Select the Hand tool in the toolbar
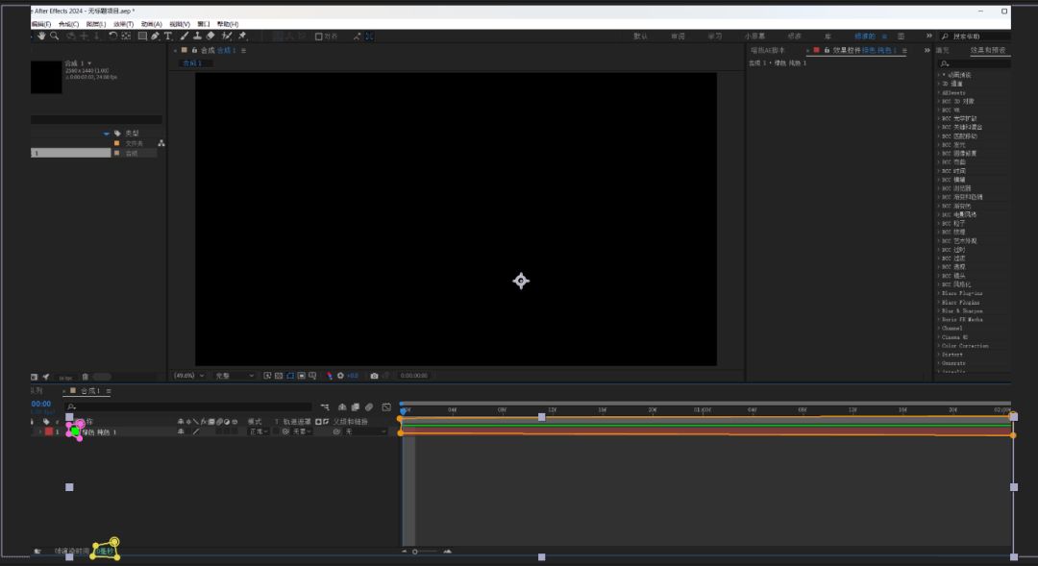This screenshot has width=1038, height=566. click(41, 37)
